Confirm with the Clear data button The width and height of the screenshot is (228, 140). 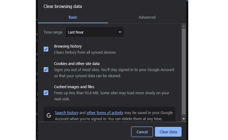[x=168, y=132]
